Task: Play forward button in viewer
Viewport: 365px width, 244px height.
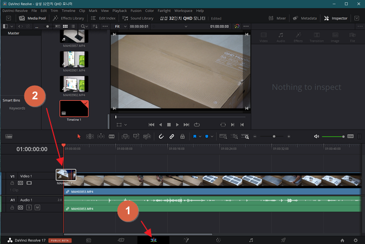Action: coord(177,125)
